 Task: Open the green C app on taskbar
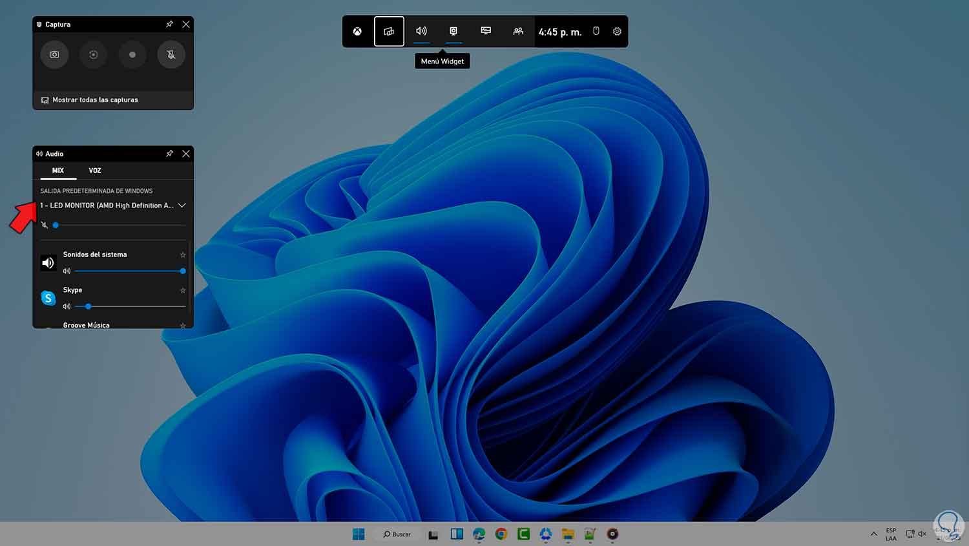tap(523, 534)
